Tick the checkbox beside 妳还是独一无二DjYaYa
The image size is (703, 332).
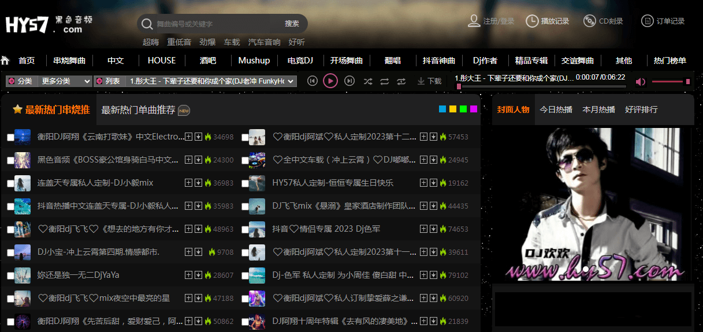click(10, 276)
